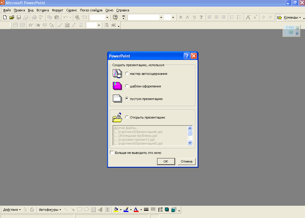Screen dimensions: 305x218
Task: Increase font size with large A icon
Action: (x=248, y=17)
